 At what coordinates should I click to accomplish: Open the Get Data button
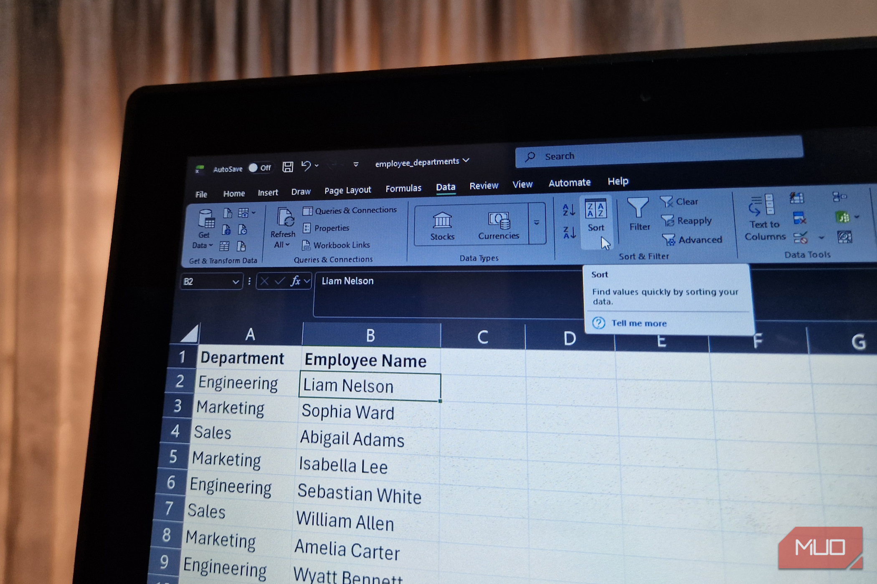click(204, 229)
